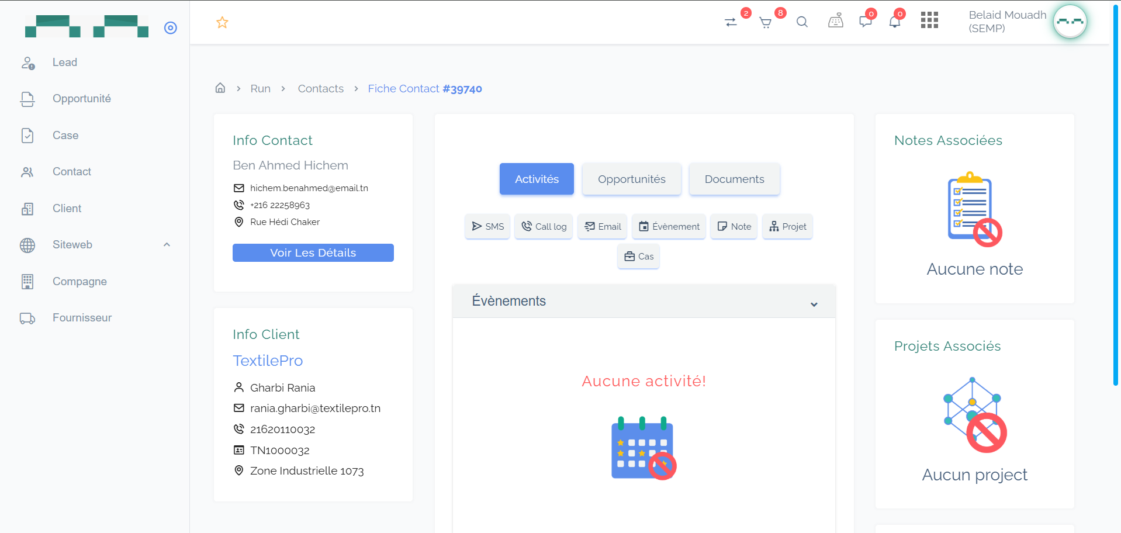This screenshot has height=533, width=1121.
Task: Open Opportunité in sidebar
Action: [x=82, y=99]
